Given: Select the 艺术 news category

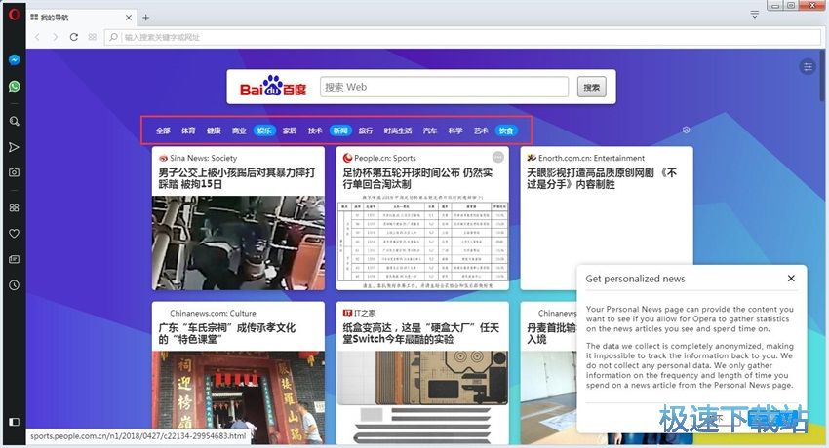Looking at the screenshot, I should tap(481, 131).
